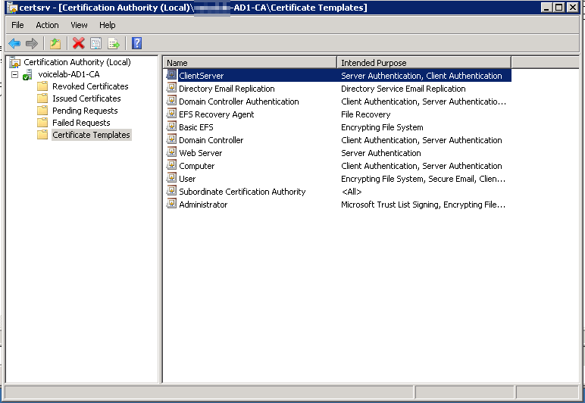This screenshot has height=403, width=585.
Task: Select the ClientServer template name
Action: (201, 76)
